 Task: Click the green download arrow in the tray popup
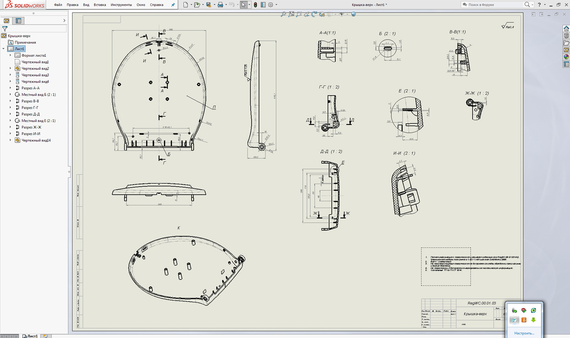coord(533,320)
